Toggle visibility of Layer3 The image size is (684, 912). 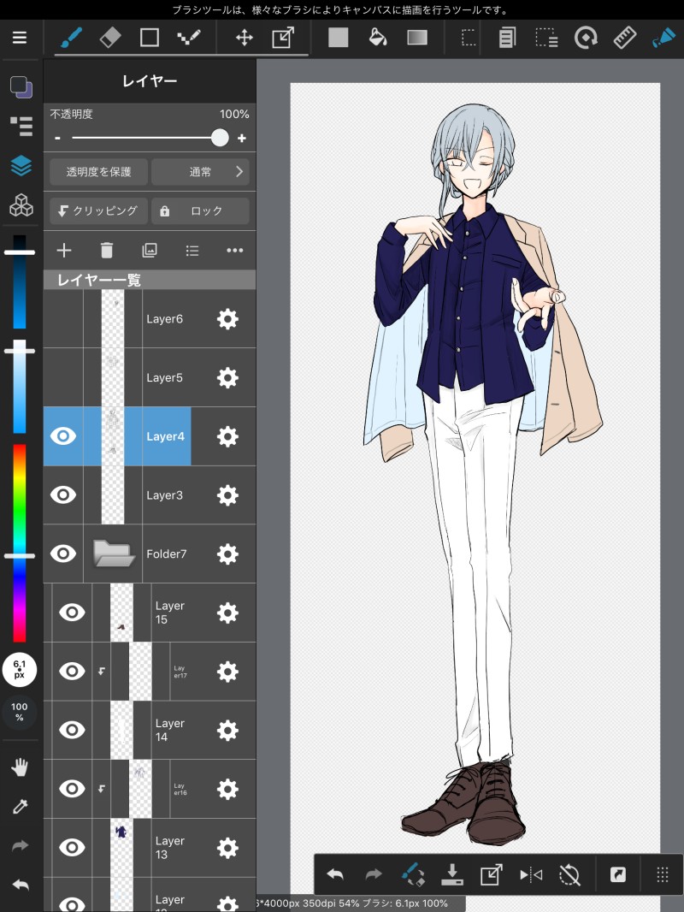(62, 495)
